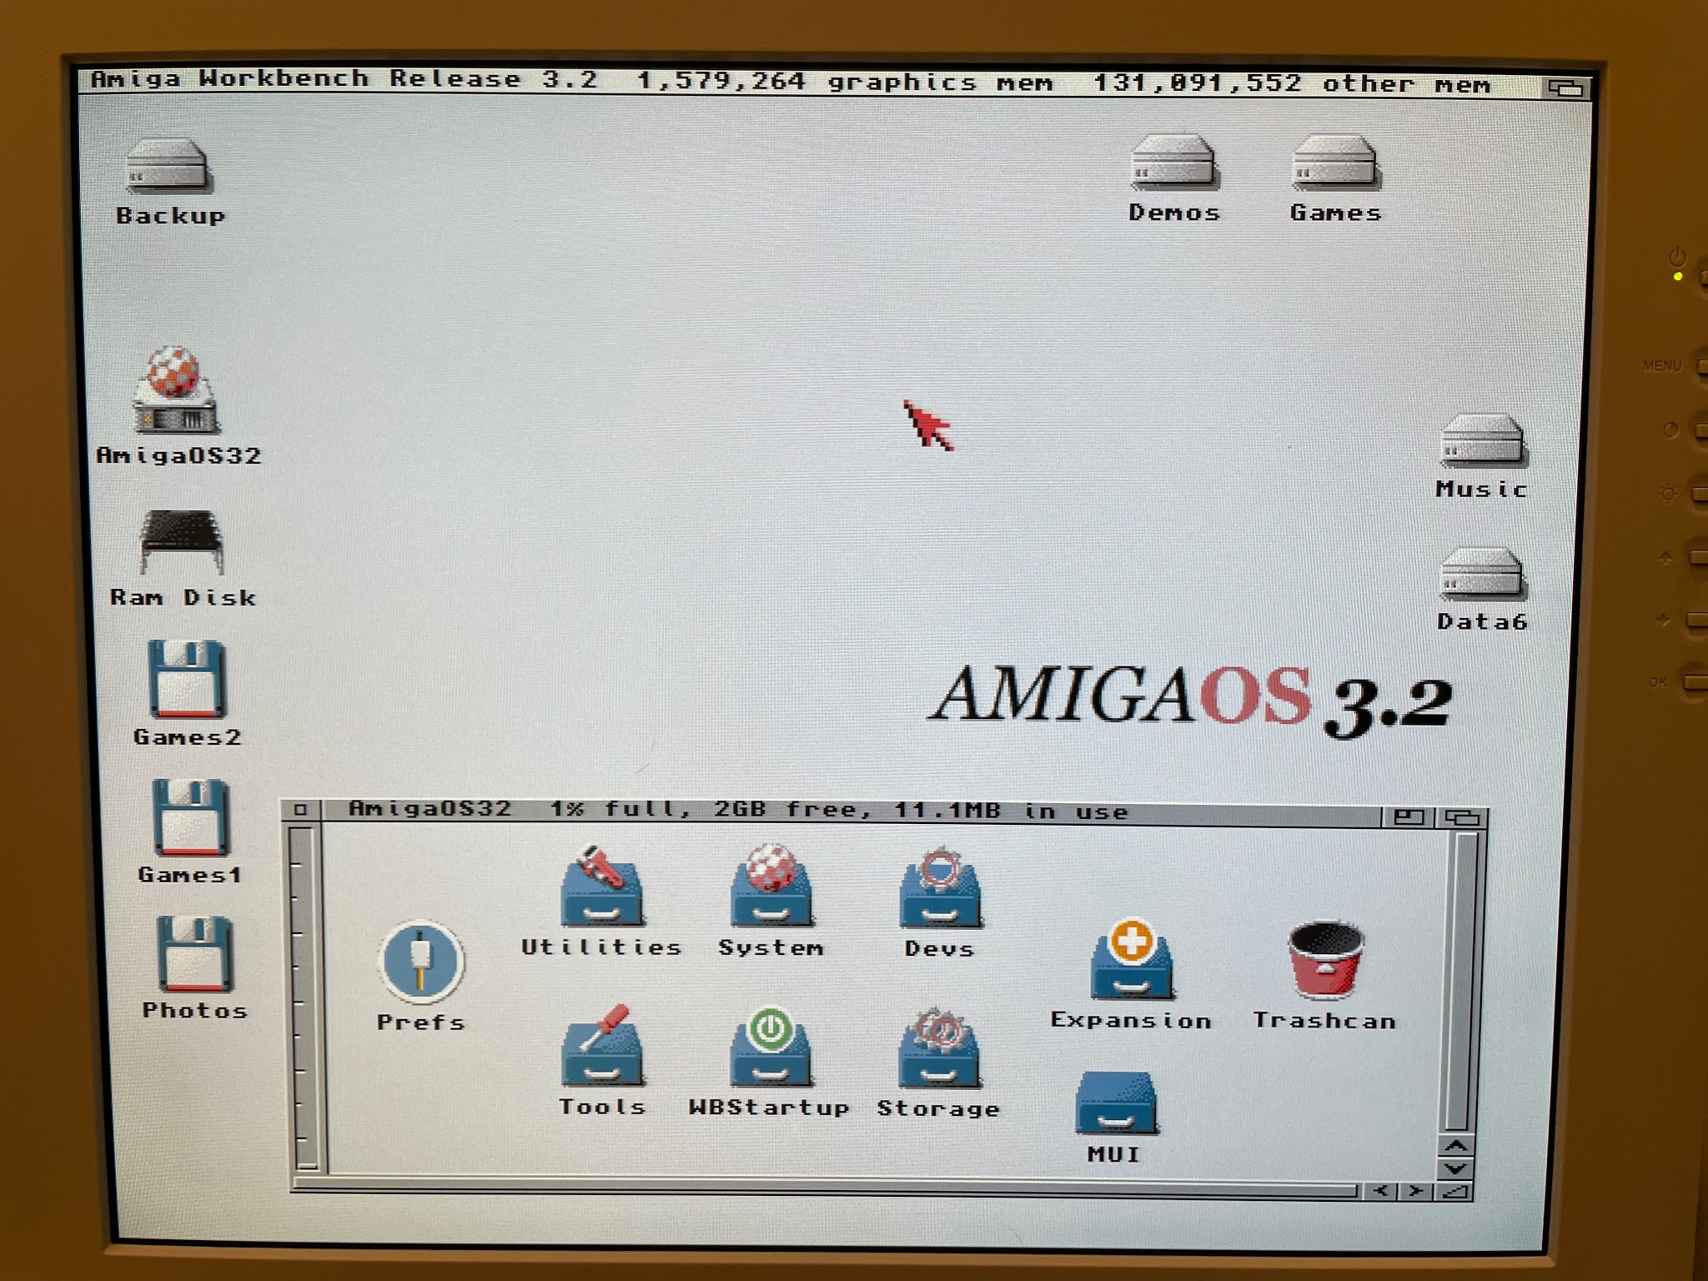The width and height of the screenshot is (1708, 1281).
Task: Click the screen depth gadget in the Workbench title bar
Action: coord(1565,88)
